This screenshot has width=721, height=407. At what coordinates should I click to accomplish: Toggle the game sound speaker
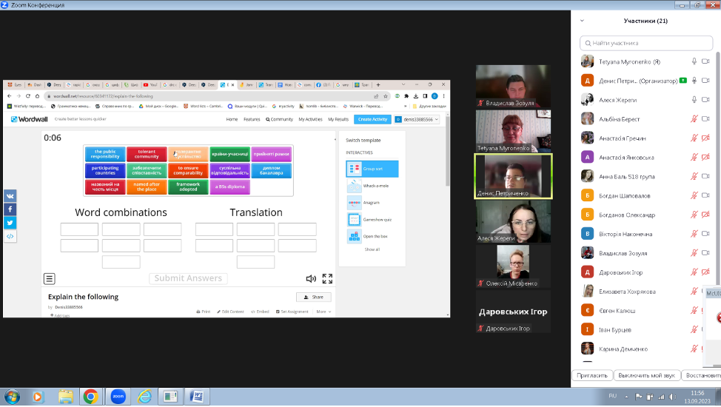point(312,279)
